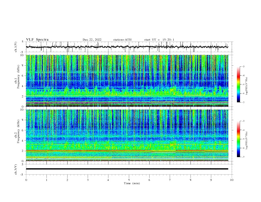The image size is (261, 202).
Task: Click the "VLF Spectra" plot title
Action: [37, 40]
